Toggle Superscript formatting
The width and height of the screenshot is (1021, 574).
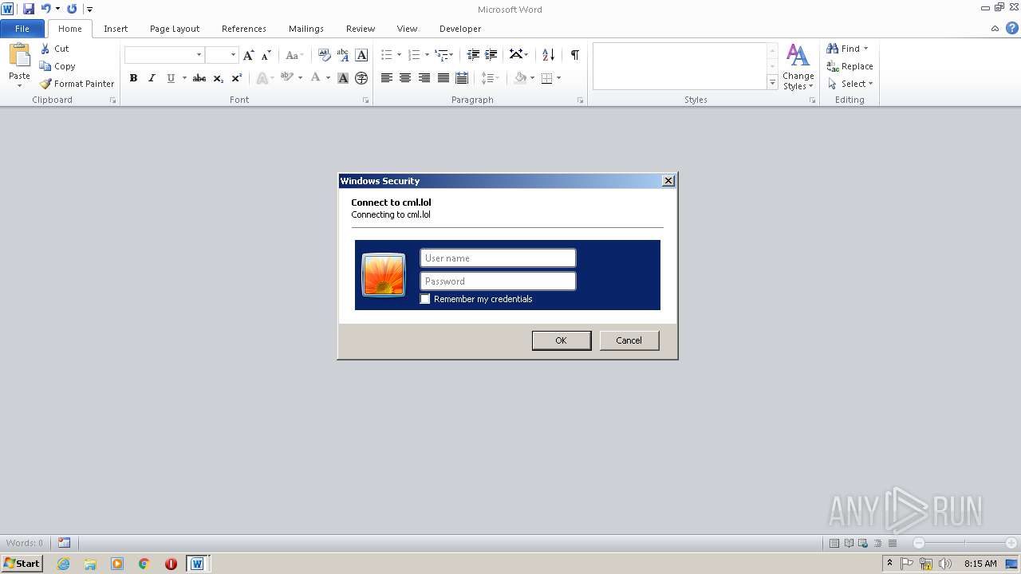point(237,78)
